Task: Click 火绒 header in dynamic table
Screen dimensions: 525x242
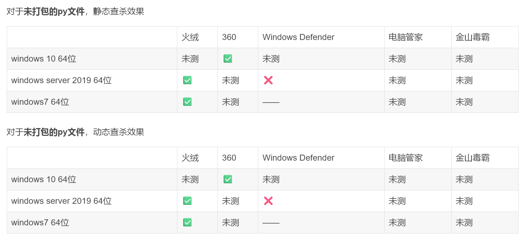Action: (190, 158)
